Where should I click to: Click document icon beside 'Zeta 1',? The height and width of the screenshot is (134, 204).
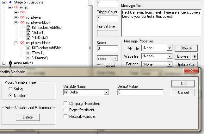(28, 53)
